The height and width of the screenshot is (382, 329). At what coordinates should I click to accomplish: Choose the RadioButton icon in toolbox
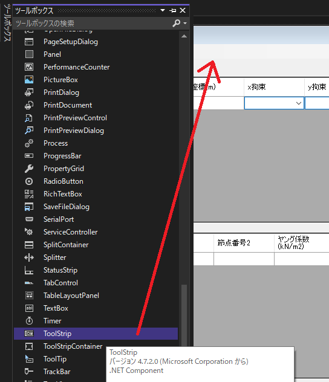tap(29, 181)
